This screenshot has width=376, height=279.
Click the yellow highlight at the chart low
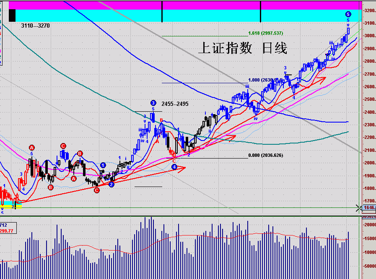11,207
